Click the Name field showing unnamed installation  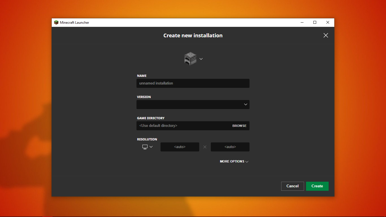coord(193,83)
